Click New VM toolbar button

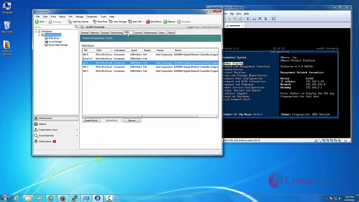click(135, 22)
